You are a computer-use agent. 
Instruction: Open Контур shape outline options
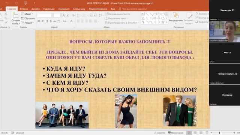[202, 18]
